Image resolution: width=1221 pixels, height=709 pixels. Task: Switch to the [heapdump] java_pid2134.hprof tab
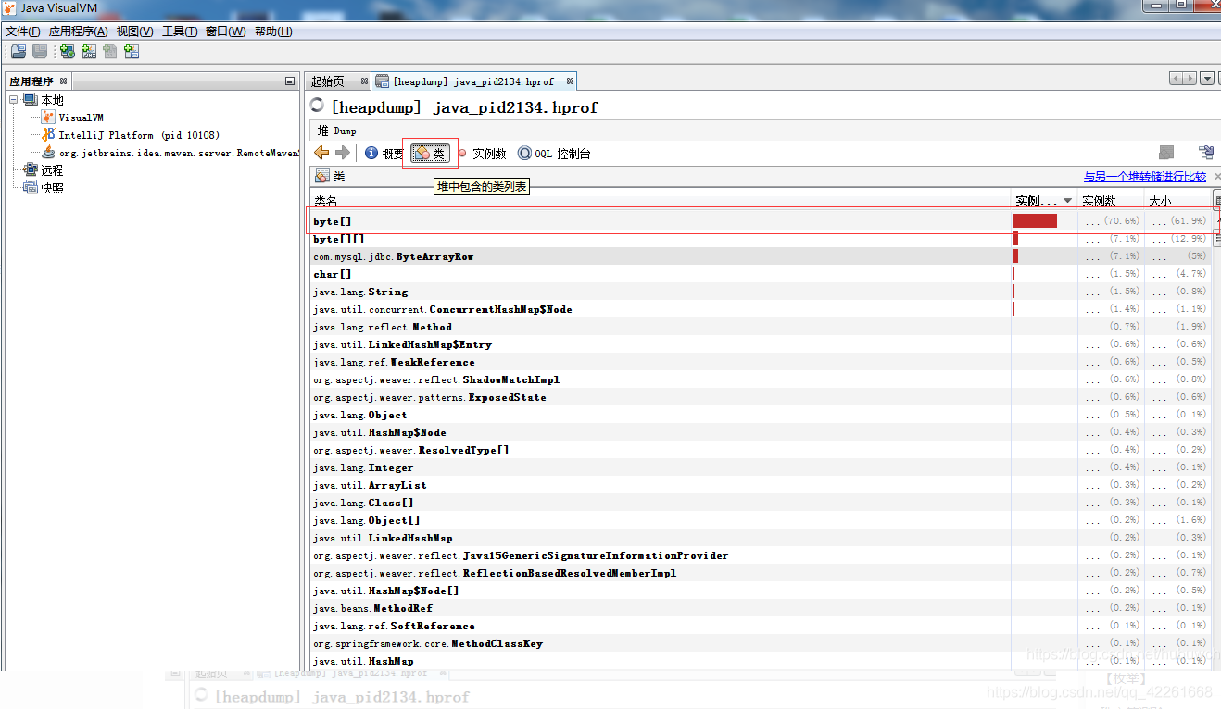[473, 81]
